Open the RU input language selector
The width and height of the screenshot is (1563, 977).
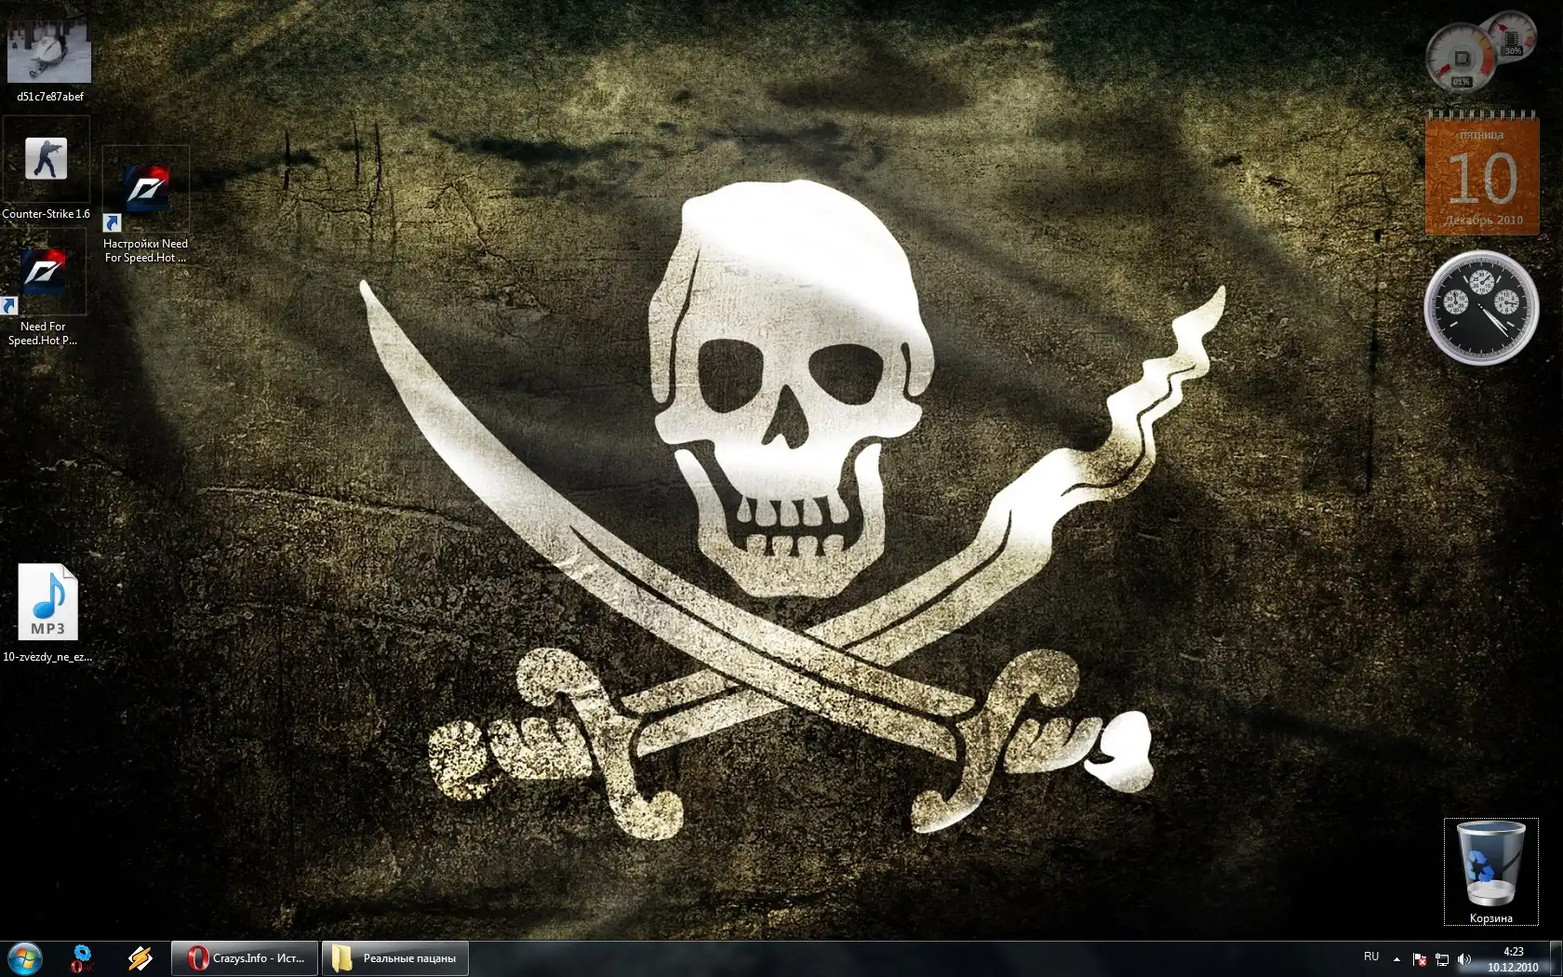pyautogui.click(x=1371, y=957)
